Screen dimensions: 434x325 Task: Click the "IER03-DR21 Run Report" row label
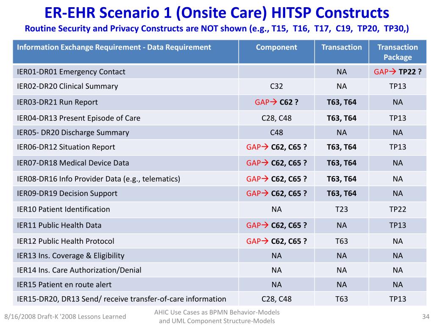pos(57,102)
